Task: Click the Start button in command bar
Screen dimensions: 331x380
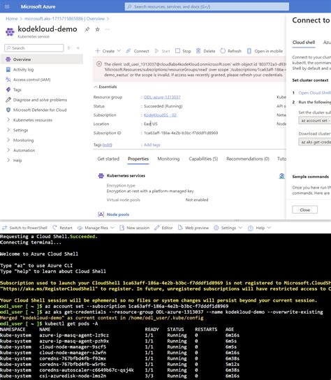Action: pyautogui.click(x=162, y=51)
